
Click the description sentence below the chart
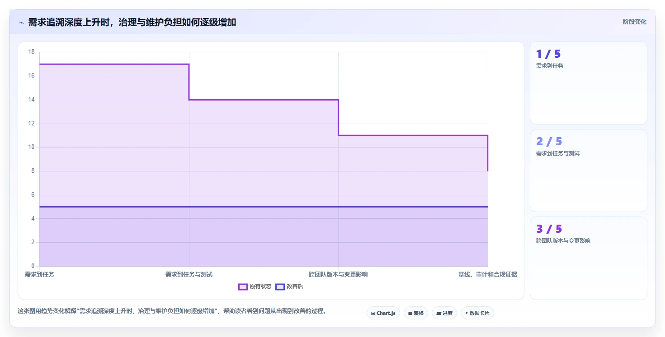pos(172,311)
